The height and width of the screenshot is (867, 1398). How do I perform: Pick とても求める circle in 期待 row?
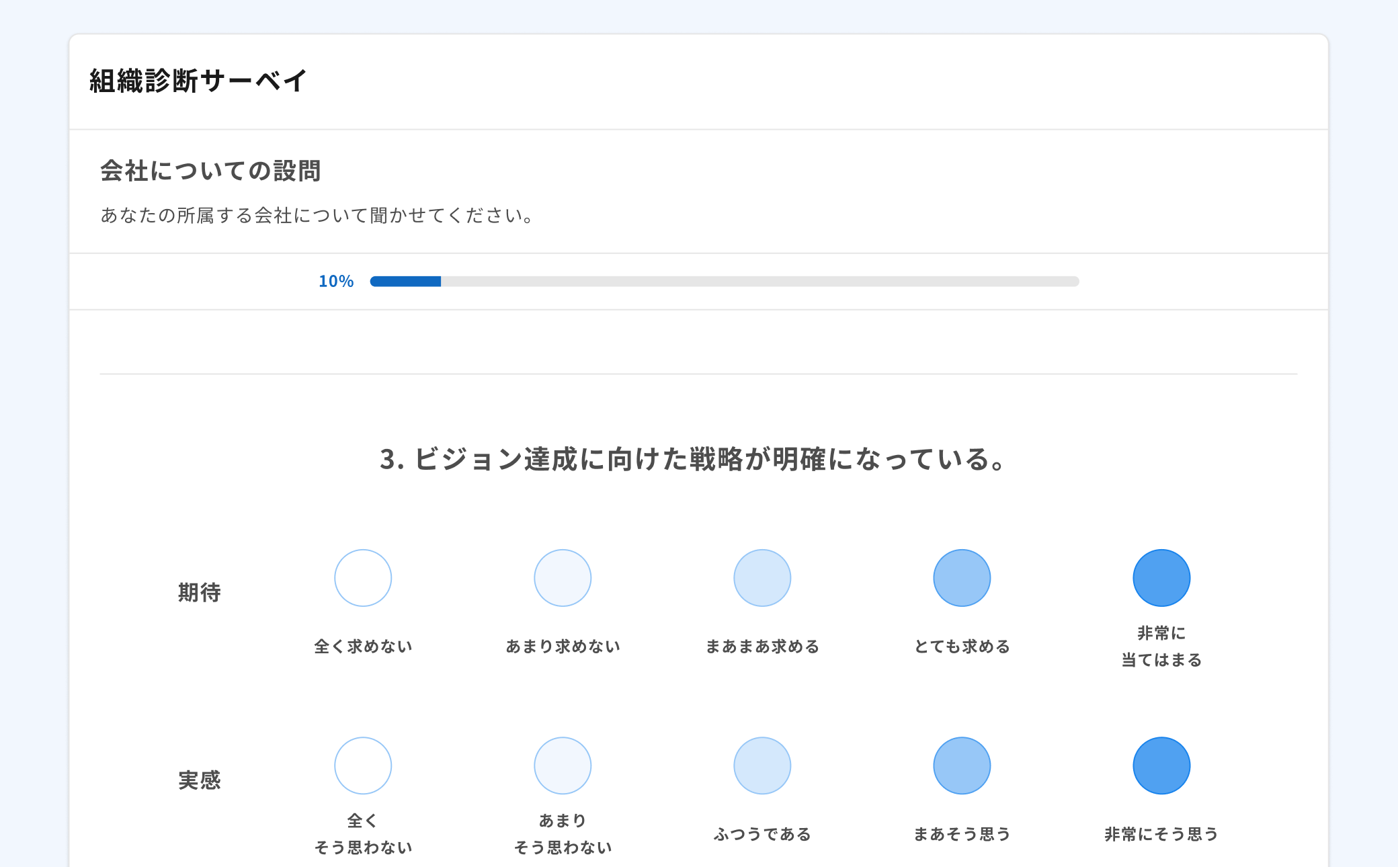pyautogui.click(x=962, y=578)
